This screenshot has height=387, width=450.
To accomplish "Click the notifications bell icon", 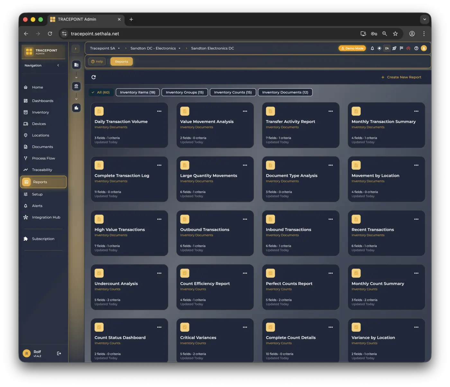I will coord(372,48).
